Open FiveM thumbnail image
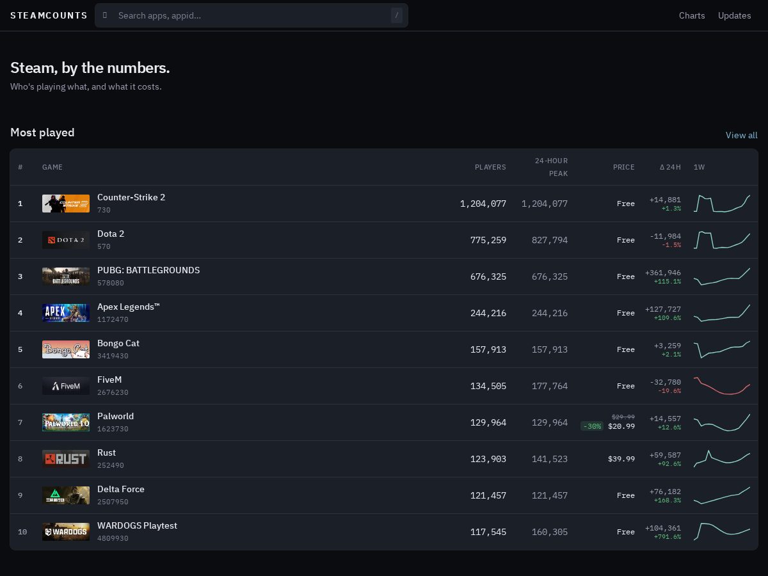Screen dimensions: 768x576 pyautogui.click(x=66, y=386)
